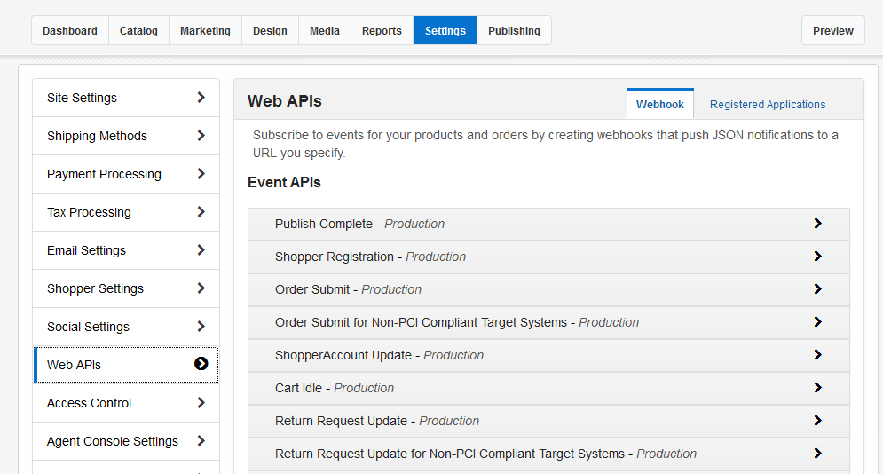Click chevron icon next to Shipping Methods
This screenshot has width=883, height=474.
tap(201, 135)
